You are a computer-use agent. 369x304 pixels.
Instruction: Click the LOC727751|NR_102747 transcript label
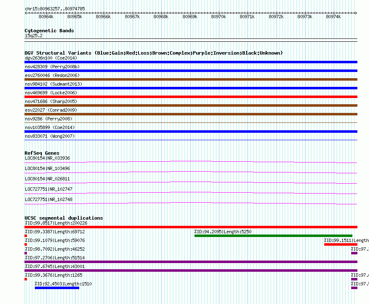click(49, 189)
